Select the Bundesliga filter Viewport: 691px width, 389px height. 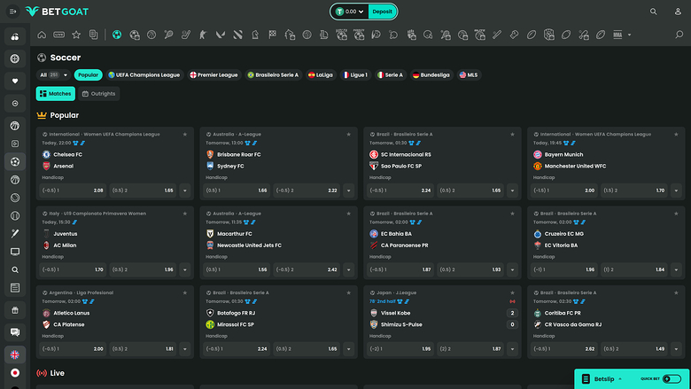tap(431, 75)
